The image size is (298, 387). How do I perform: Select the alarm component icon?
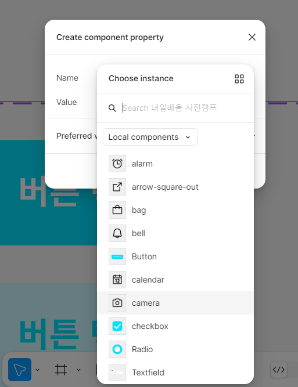tap(117, 164)
